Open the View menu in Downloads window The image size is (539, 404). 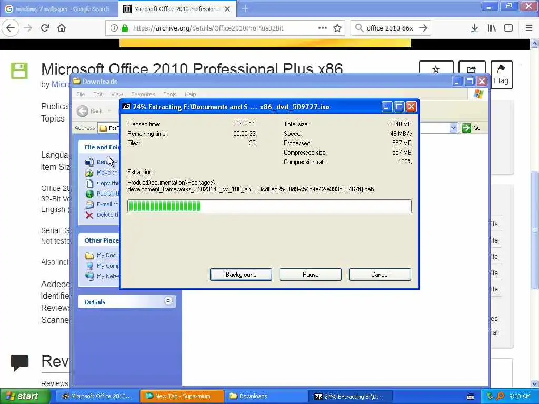117,94
